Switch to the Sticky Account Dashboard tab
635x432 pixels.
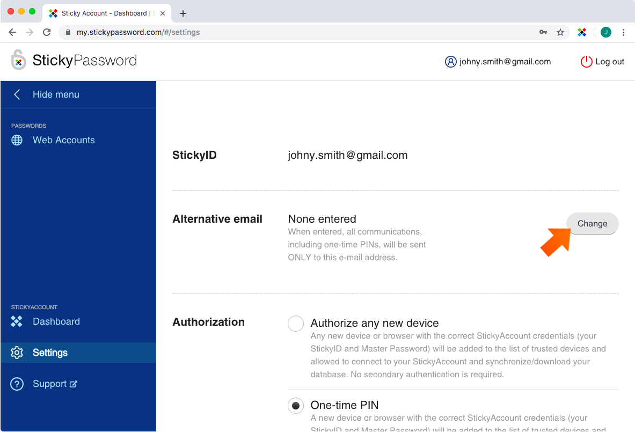pyautogui.click(x=107, y=13)
